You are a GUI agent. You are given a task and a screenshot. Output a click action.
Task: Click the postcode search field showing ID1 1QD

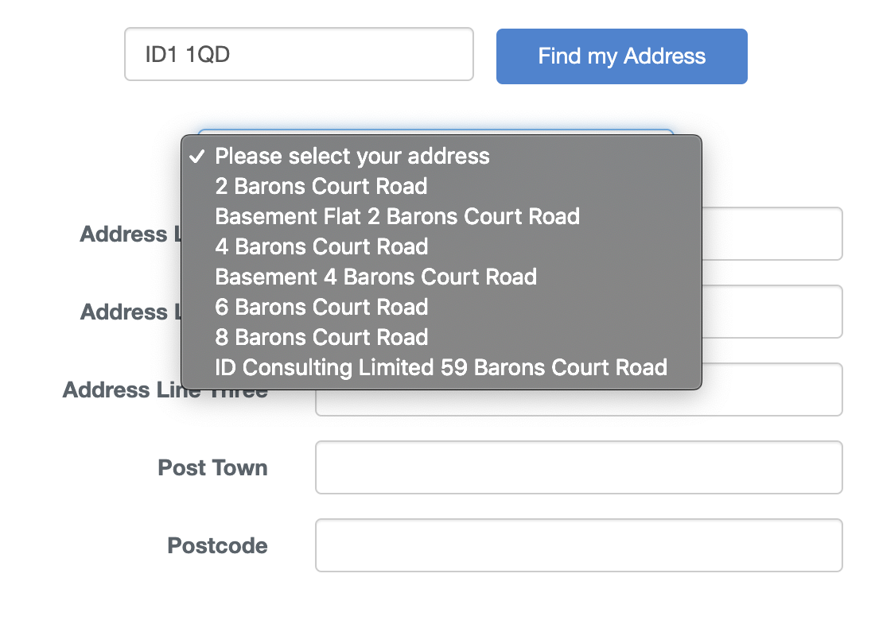click(x=298, y=53)
